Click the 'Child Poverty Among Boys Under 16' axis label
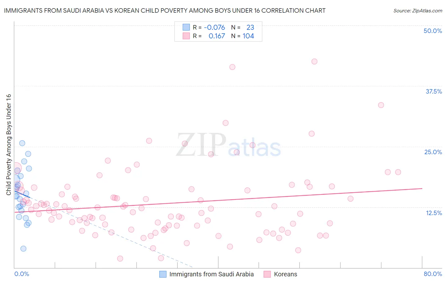Image resolution: width=446 pixels, height=283 pixels. (x=9, y=145)
